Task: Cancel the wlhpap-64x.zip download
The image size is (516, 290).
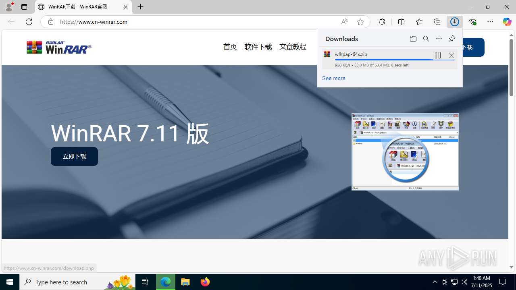Action: coord(451,55)
